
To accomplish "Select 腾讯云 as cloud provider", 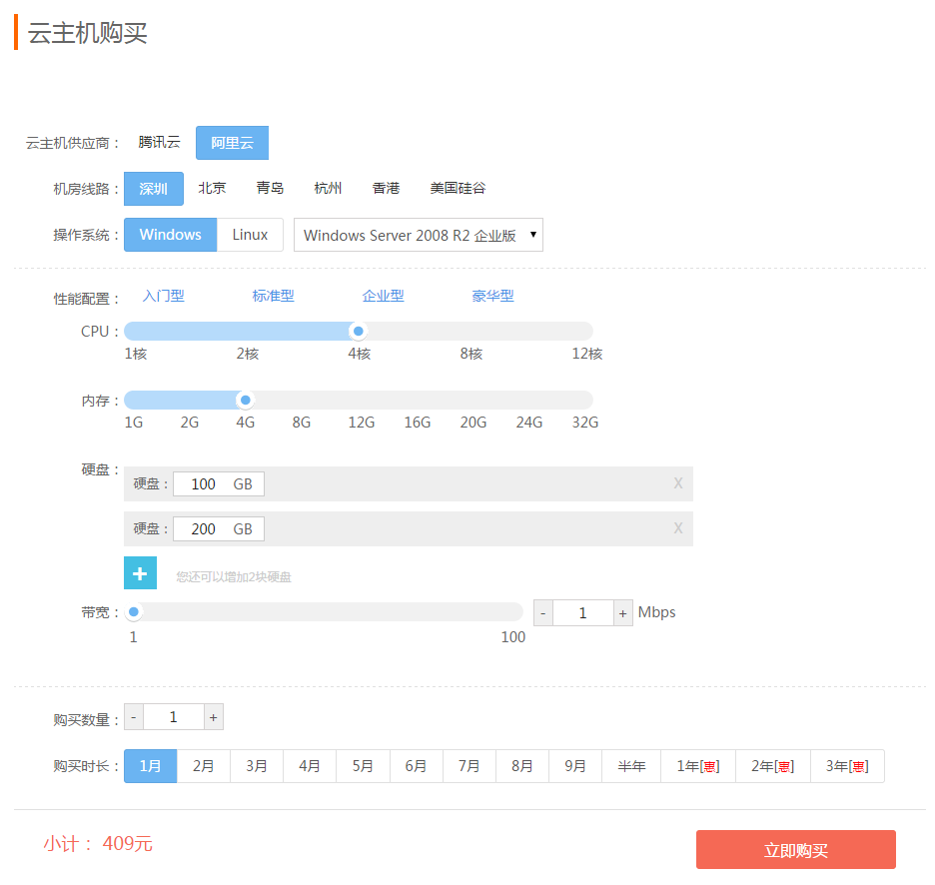I will pyautogui.click(x=159, y=142).
